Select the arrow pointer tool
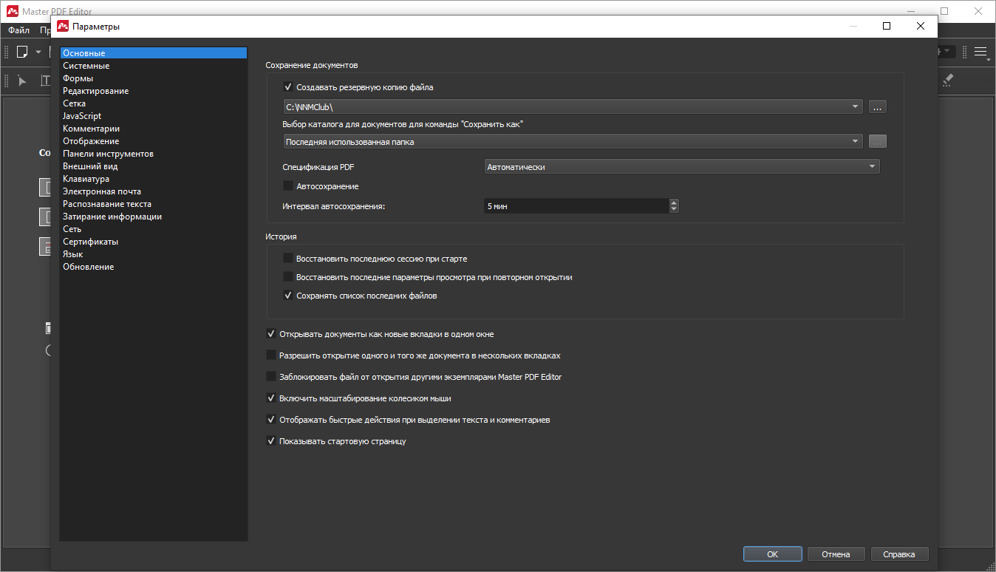The image size is (996, 572). click(x=22, y=81)
